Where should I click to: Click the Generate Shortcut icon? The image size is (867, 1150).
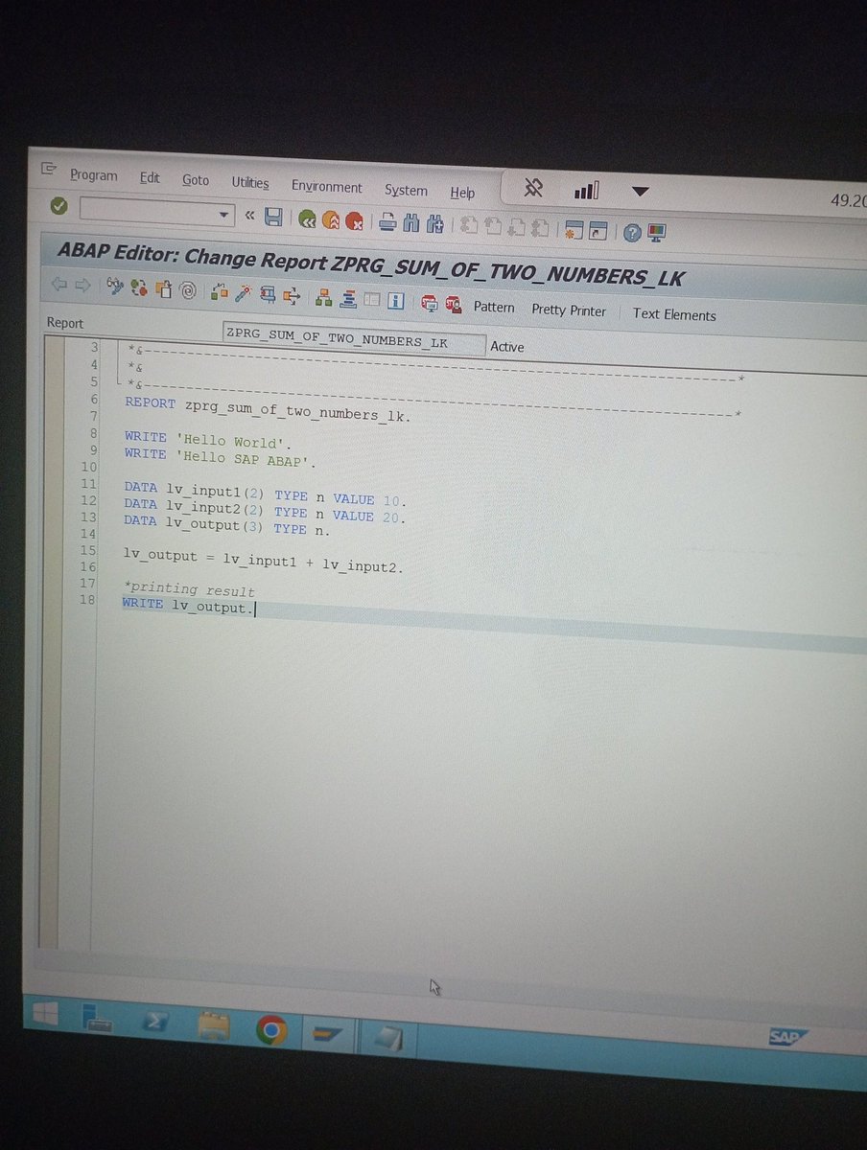pyautogui.click(x=598, y=231)
